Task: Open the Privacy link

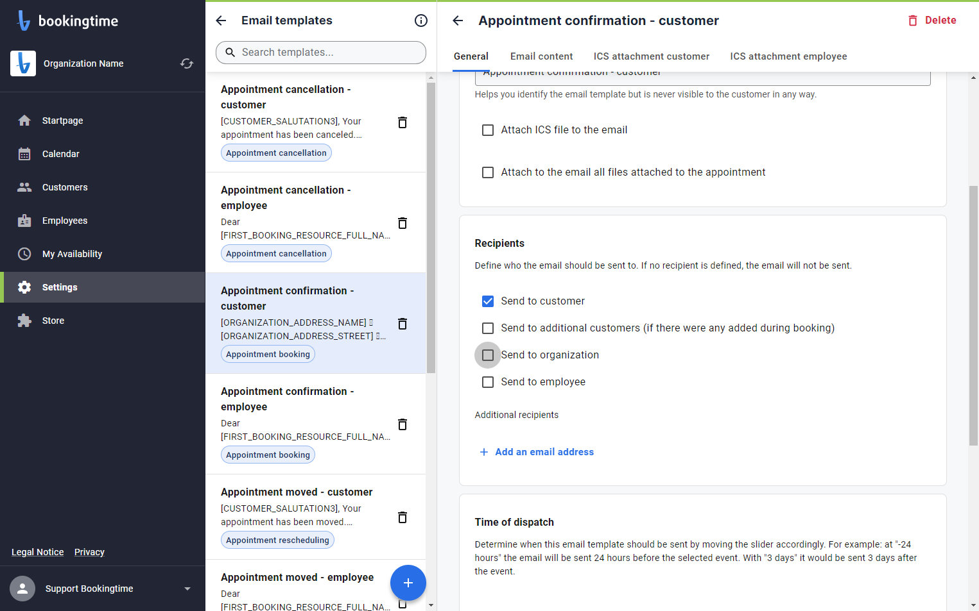Action: pyautogui.click(x=89, y=552)
